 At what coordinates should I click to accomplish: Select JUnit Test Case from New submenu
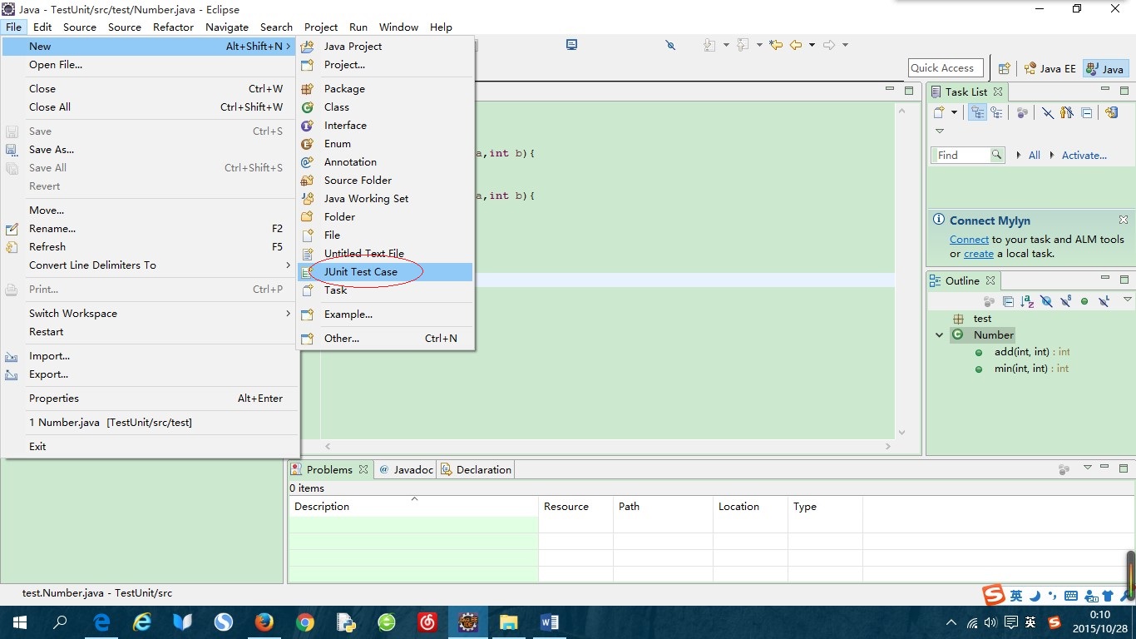pyautogui.click(x=385, y=272)
